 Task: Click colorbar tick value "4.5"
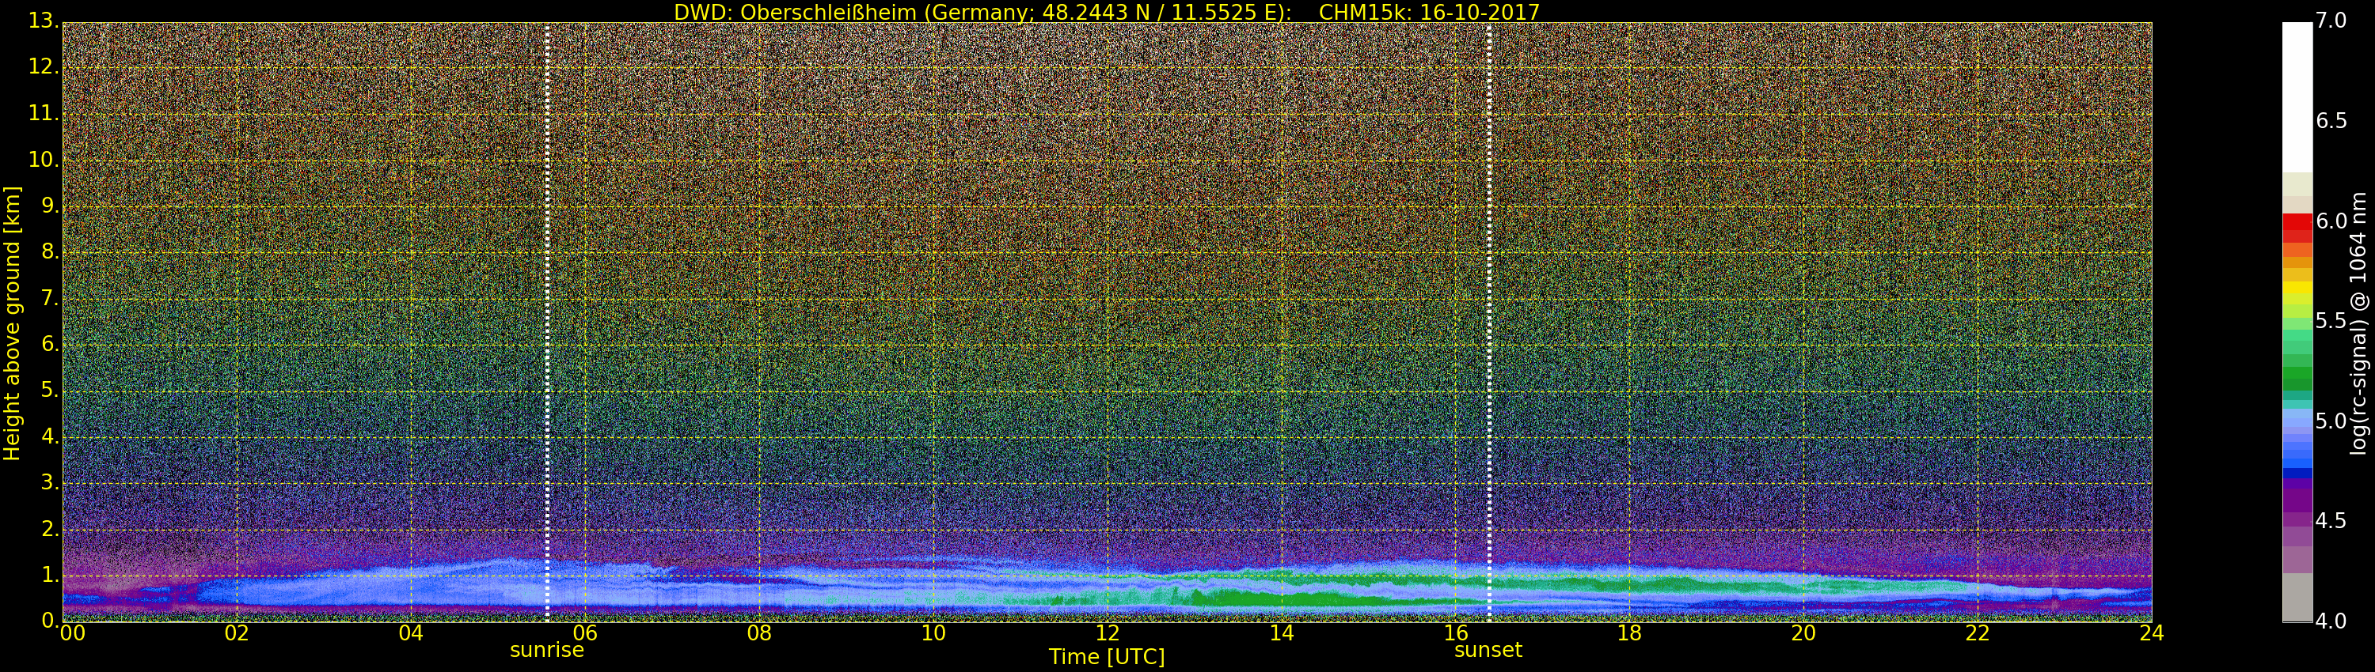point(2331,521)
